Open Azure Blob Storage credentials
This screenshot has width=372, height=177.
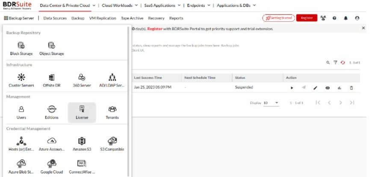pos(21,167)
